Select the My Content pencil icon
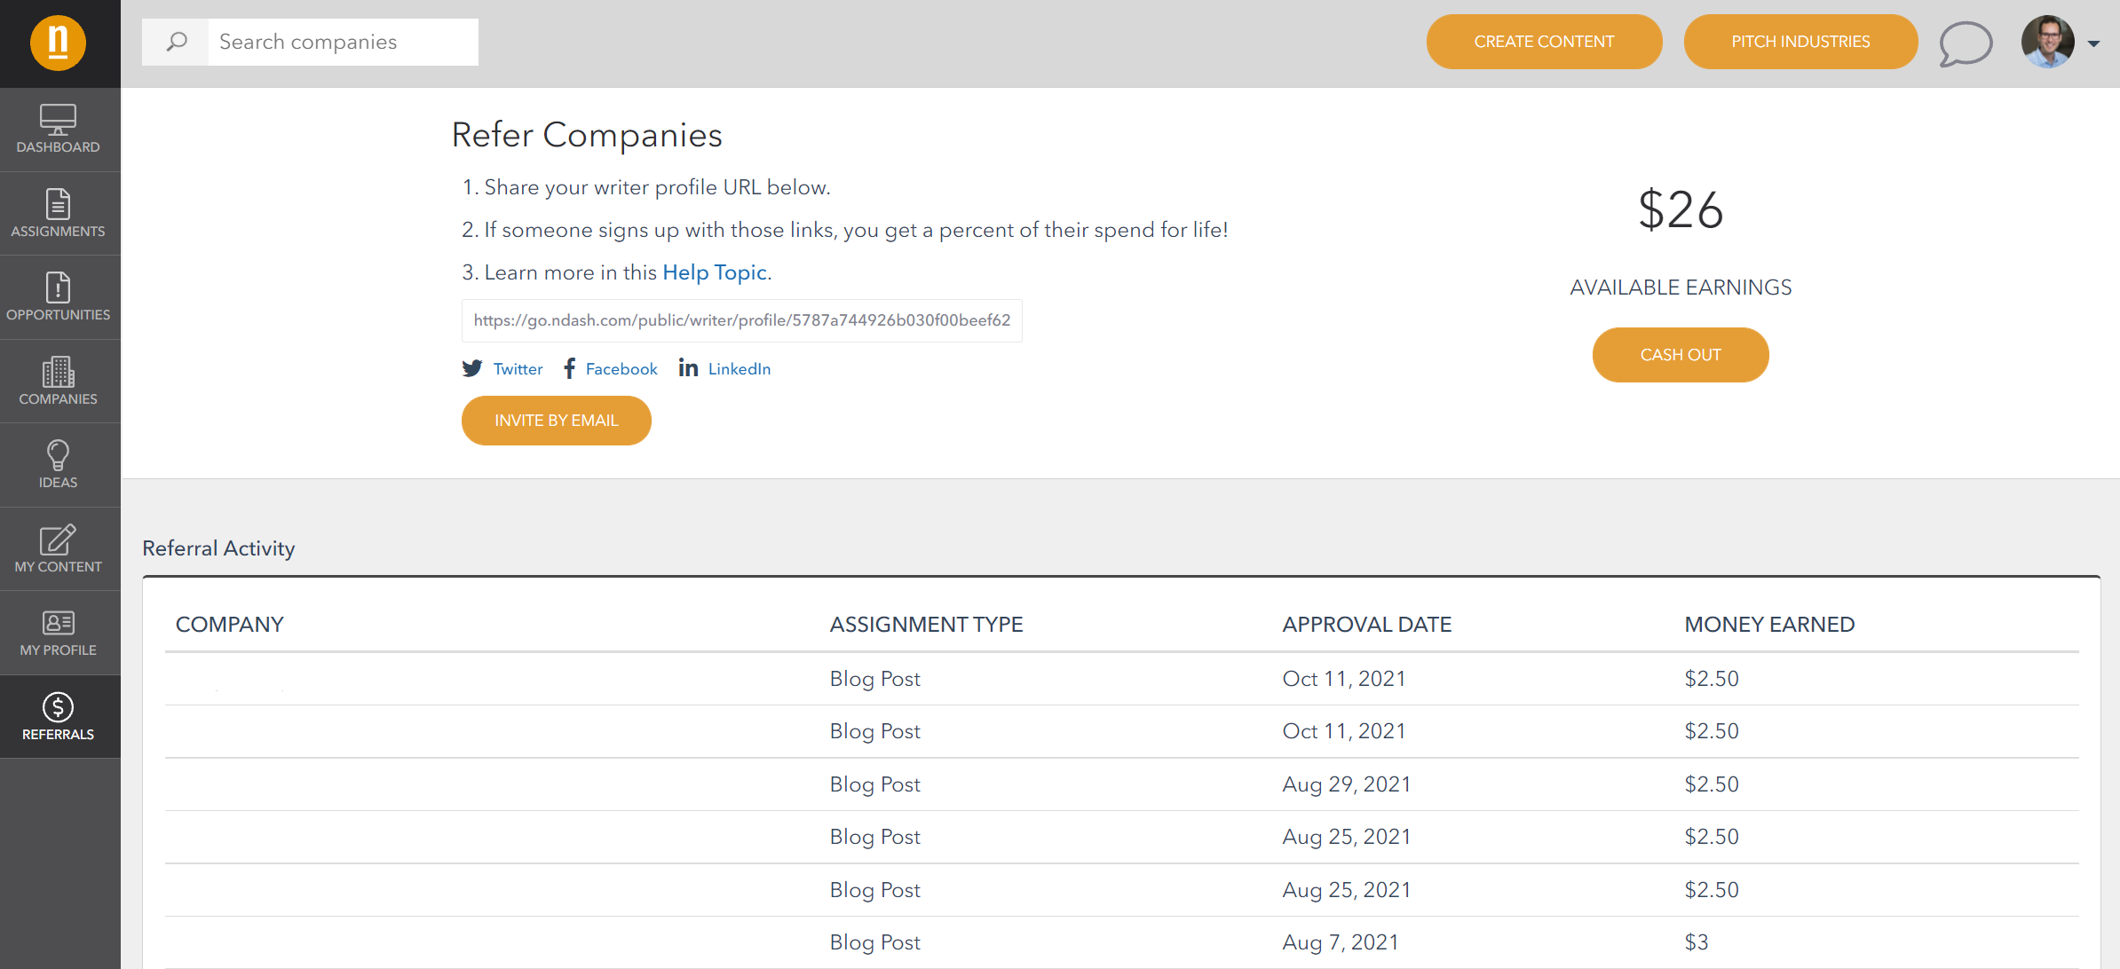 click(58, 540)
